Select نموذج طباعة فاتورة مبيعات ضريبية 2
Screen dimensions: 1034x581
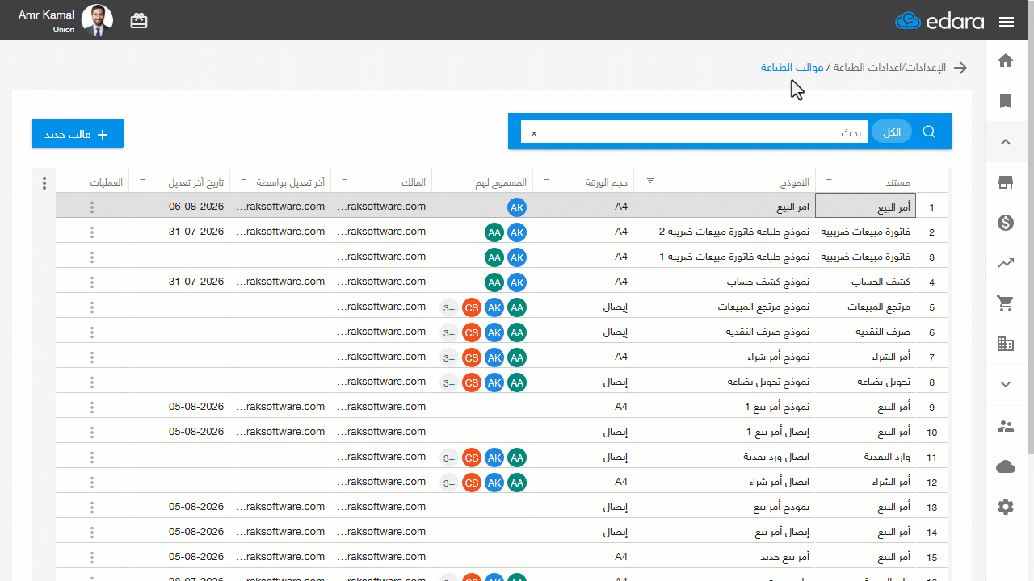pos(735,232)
